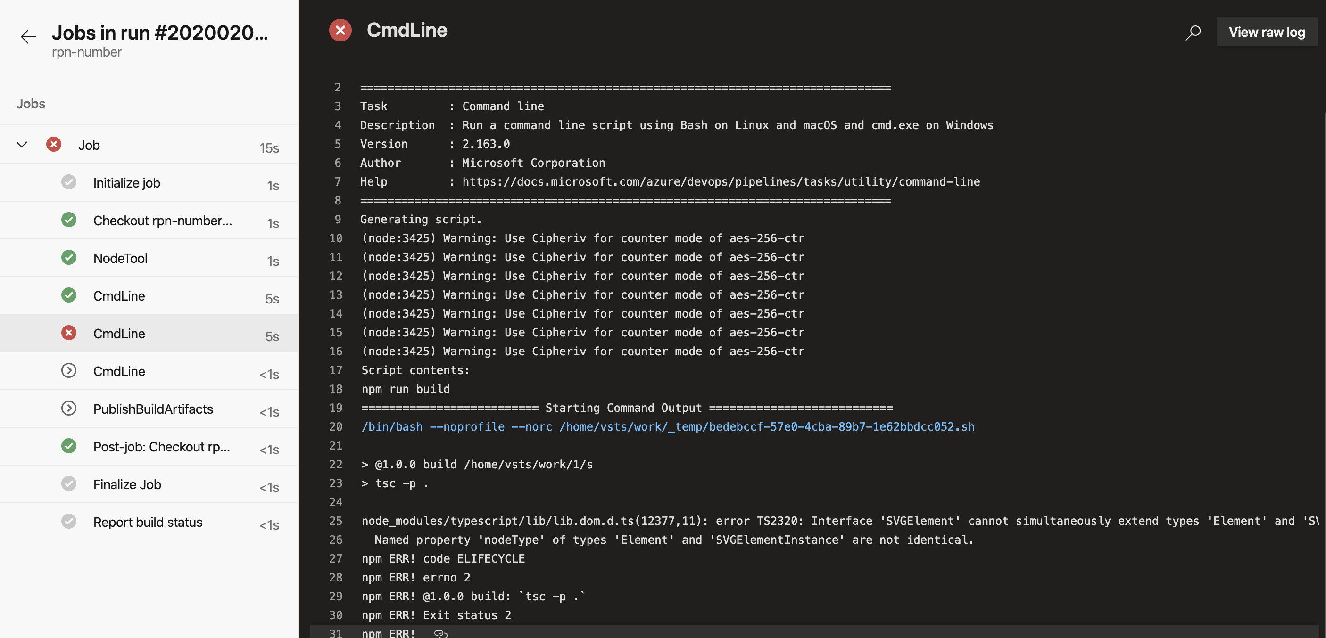The image size is (1326, 638).
Task: Open log search with the magnifier icon
Action: [1193, 32]
